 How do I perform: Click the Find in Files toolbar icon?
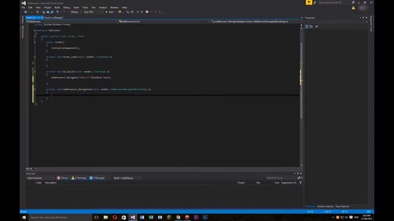click(x=120, y=12)
